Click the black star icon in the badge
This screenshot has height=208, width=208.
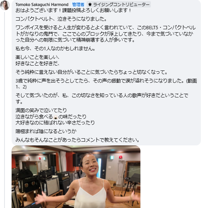pyautogui.click(x=90, y=4)
